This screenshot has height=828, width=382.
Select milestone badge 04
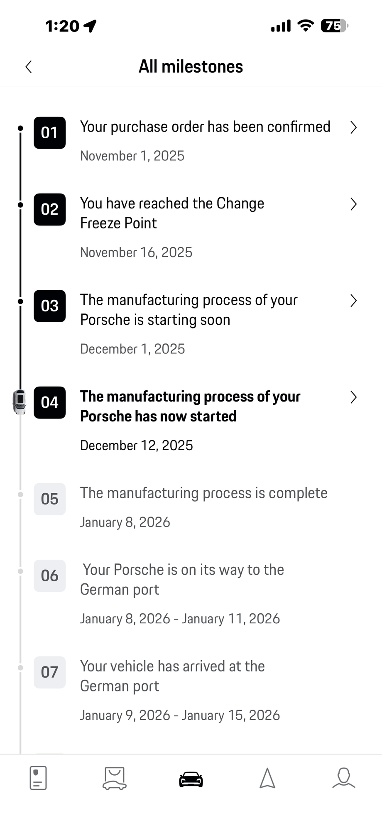[49, 402]
